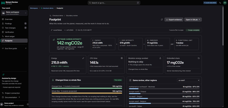Focus the Search or go to field
The width and height of the screenshot is (228, 108).
coord(114,3)
